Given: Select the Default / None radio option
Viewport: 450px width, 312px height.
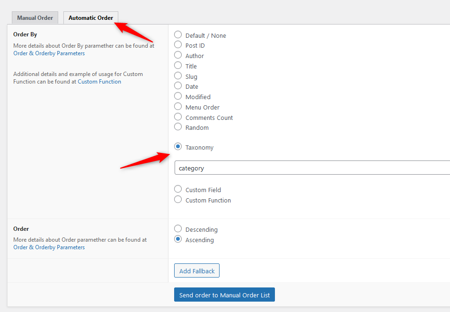Looking at the screenshot, I should [178, 34].
